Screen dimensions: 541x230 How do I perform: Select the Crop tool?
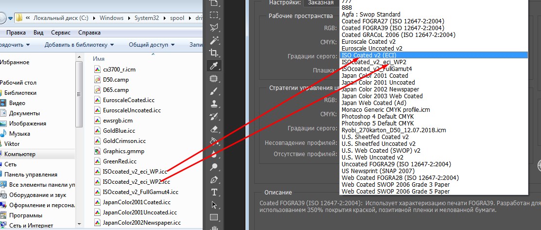214,53
